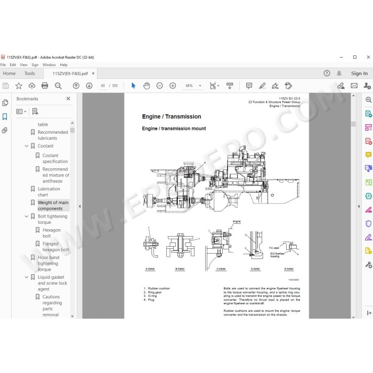Open the Attachments paperclip panel
Image resolution: width=373 pixels, height=373 pixels.
(x=5, y=131)
